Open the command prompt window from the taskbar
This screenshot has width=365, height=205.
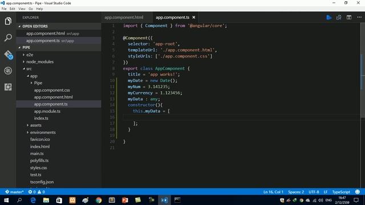[x=177, y=200]
